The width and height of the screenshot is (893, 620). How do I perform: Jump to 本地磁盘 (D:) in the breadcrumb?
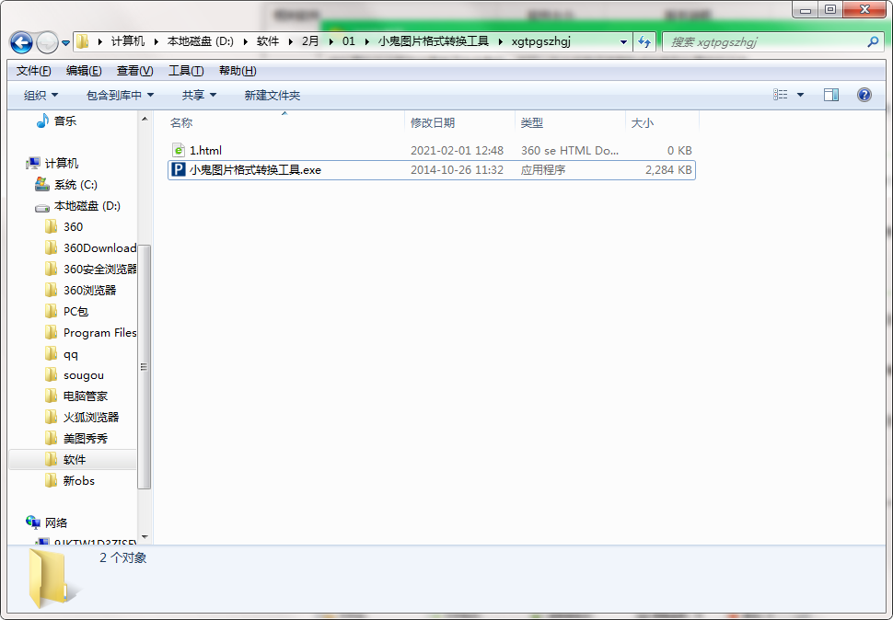[x=201, y=41]
